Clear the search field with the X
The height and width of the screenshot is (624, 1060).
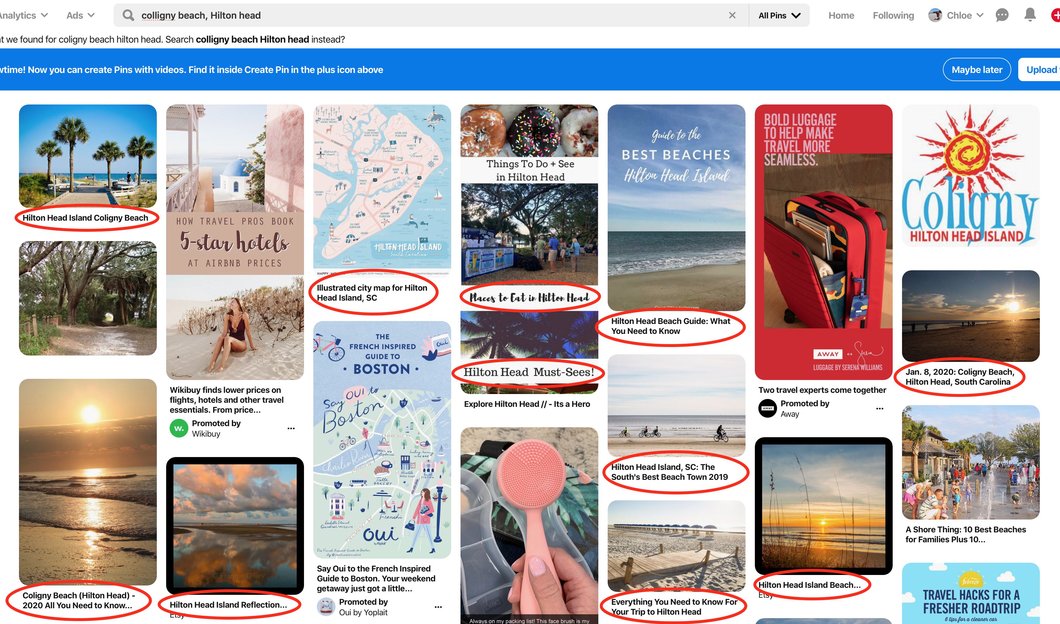pos(732,15)
